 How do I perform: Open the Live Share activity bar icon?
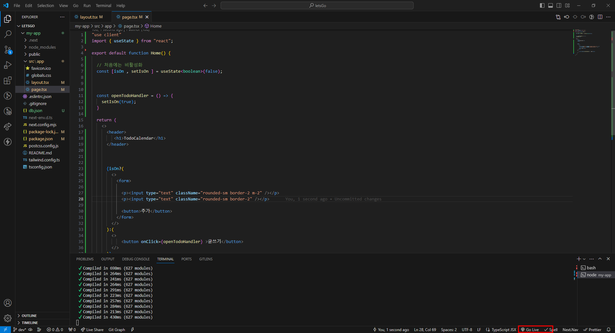(8, 126)
